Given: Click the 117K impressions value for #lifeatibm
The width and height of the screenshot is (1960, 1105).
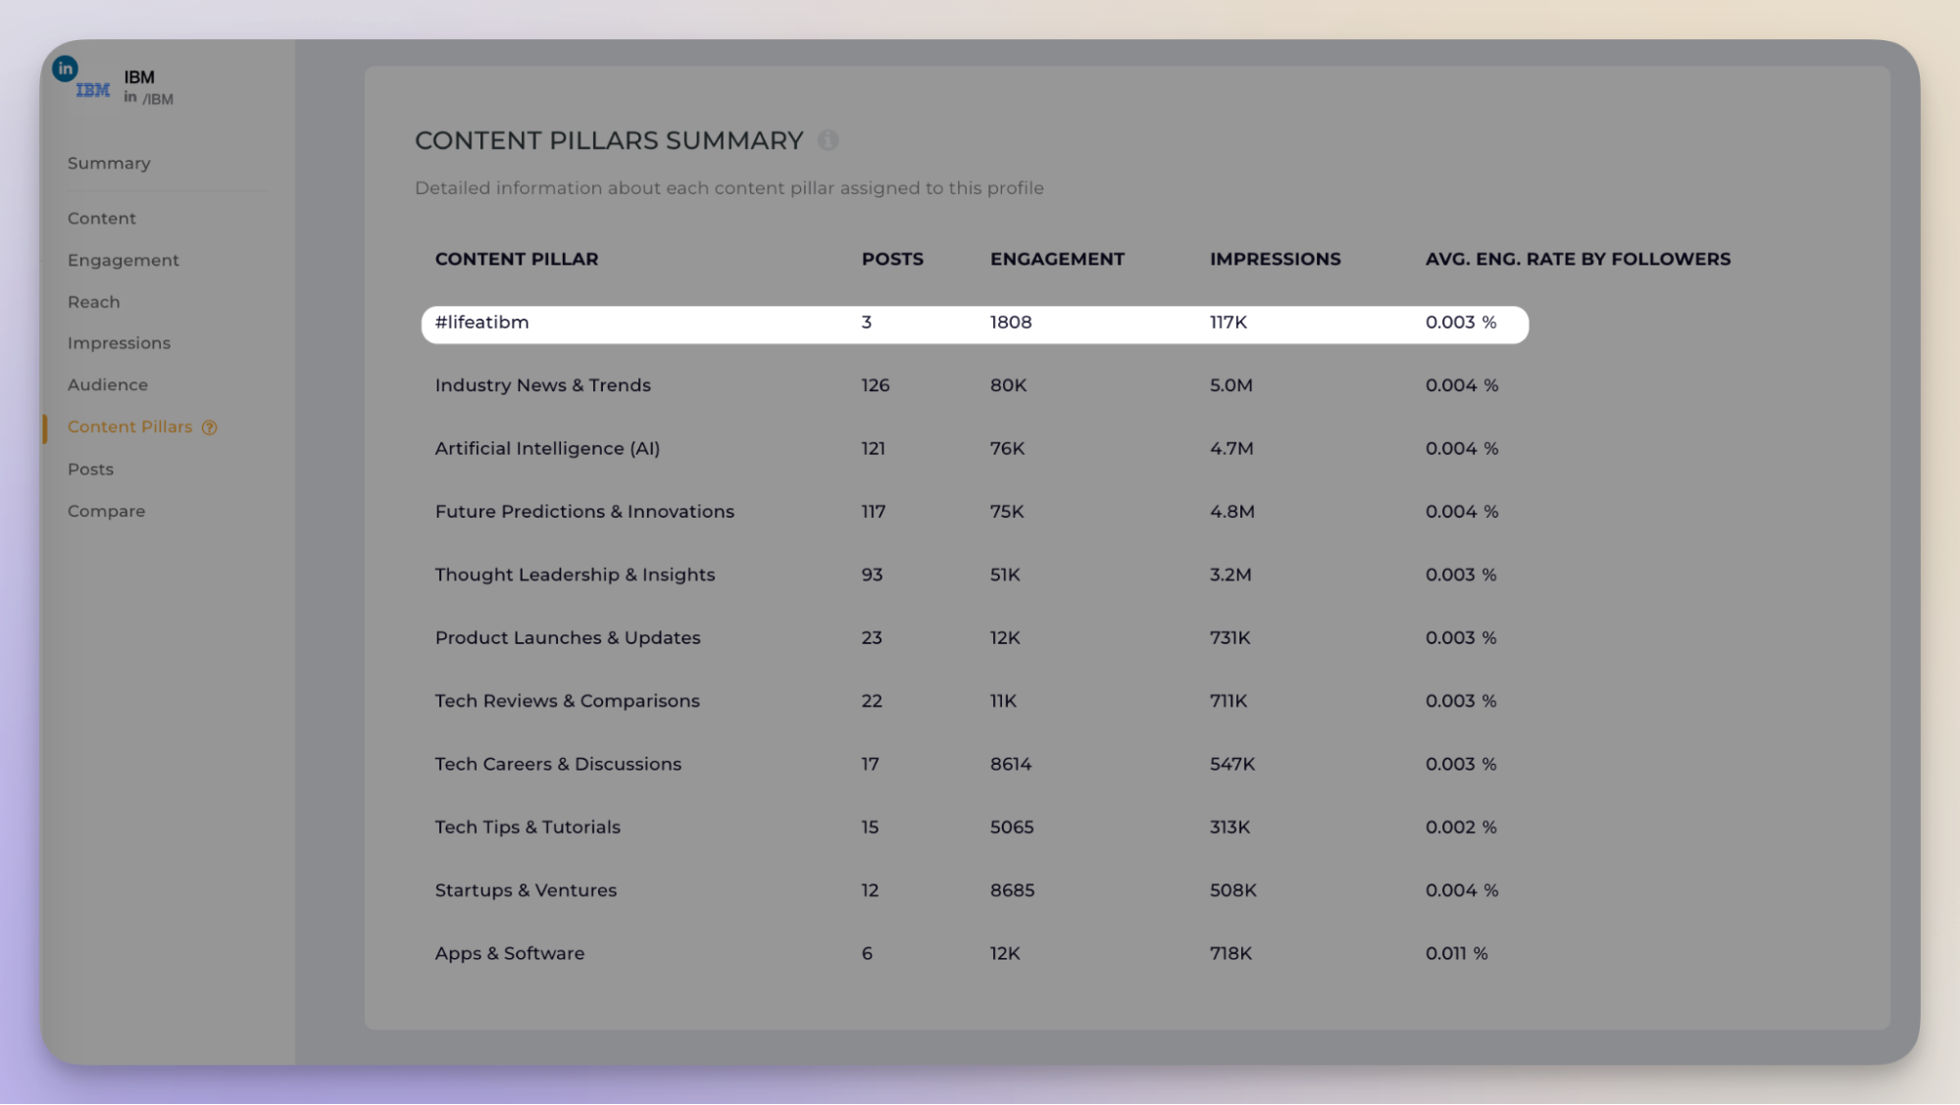Looking at the screenshot, I should pos(1228,323).
